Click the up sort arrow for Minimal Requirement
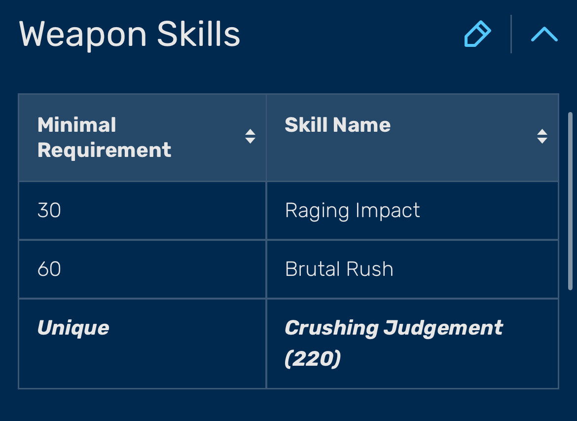 point(250,132)
